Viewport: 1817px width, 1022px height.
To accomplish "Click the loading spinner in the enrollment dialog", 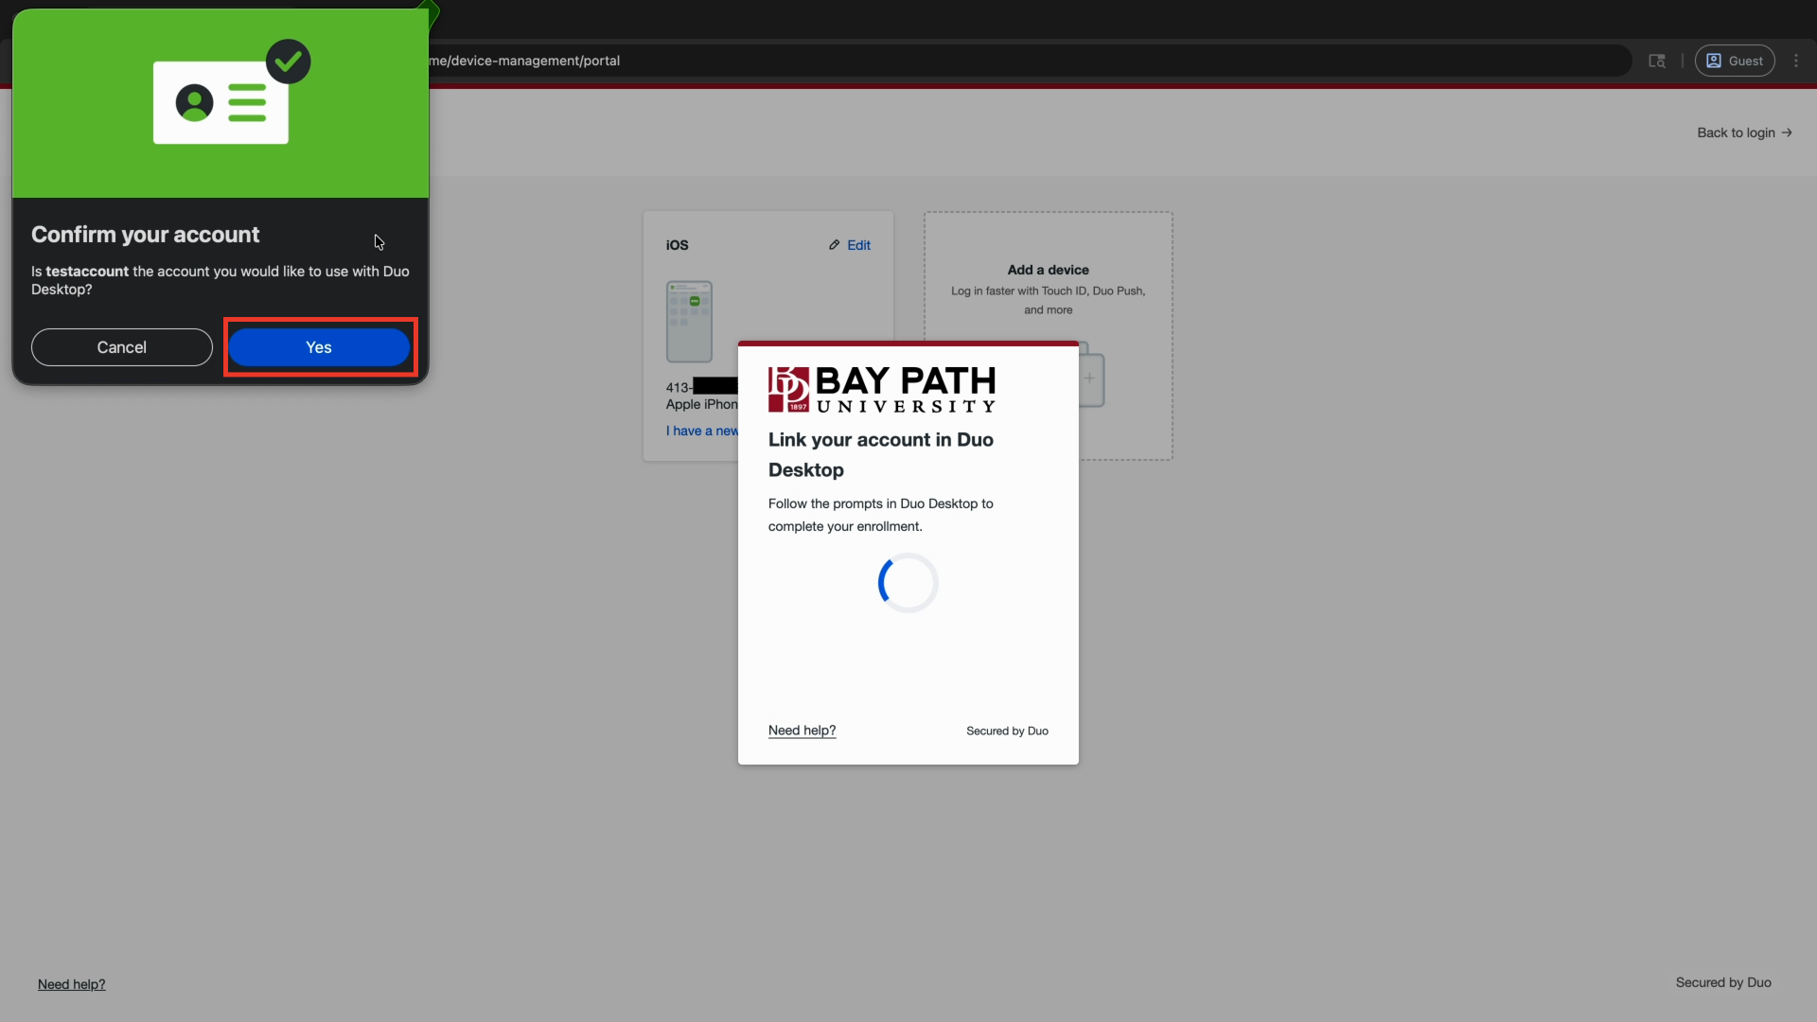I will click(x=908, y=583).
